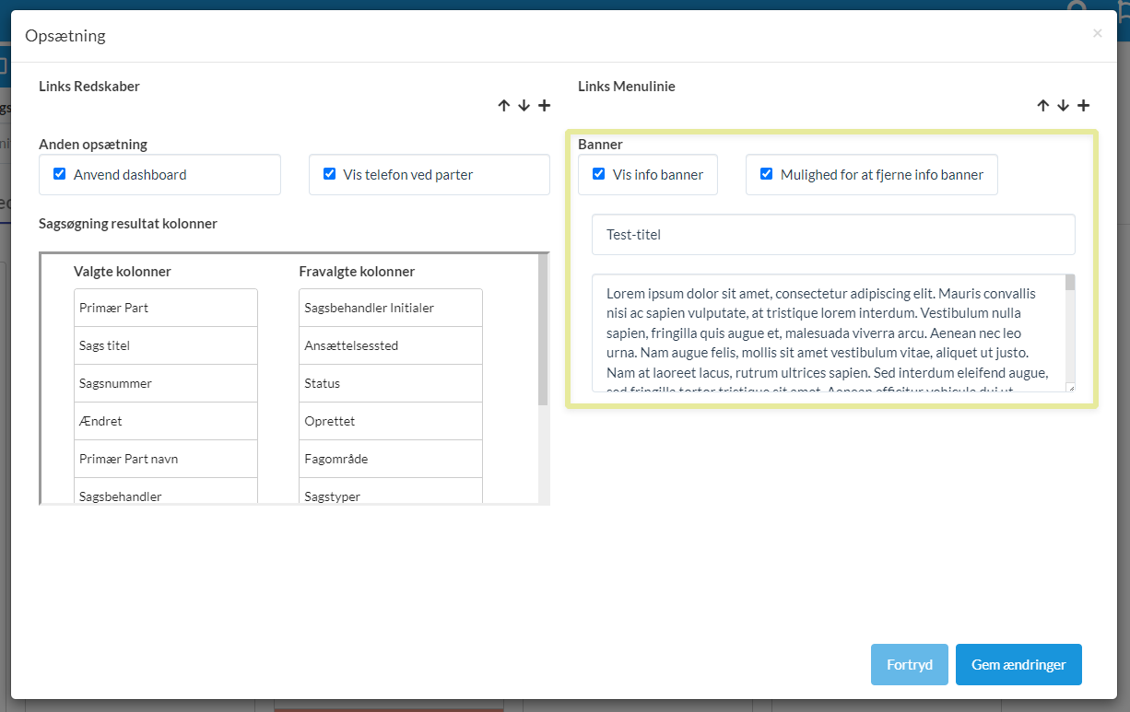The height and width of the screenshot is (712, 1130).
Task: Select Sagsbehandler Initialer in Fravalgte kolonner
Action: (390, 308)
